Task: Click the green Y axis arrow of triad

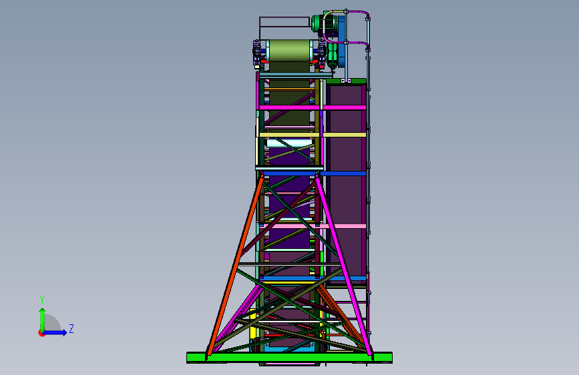Action: 43,319
